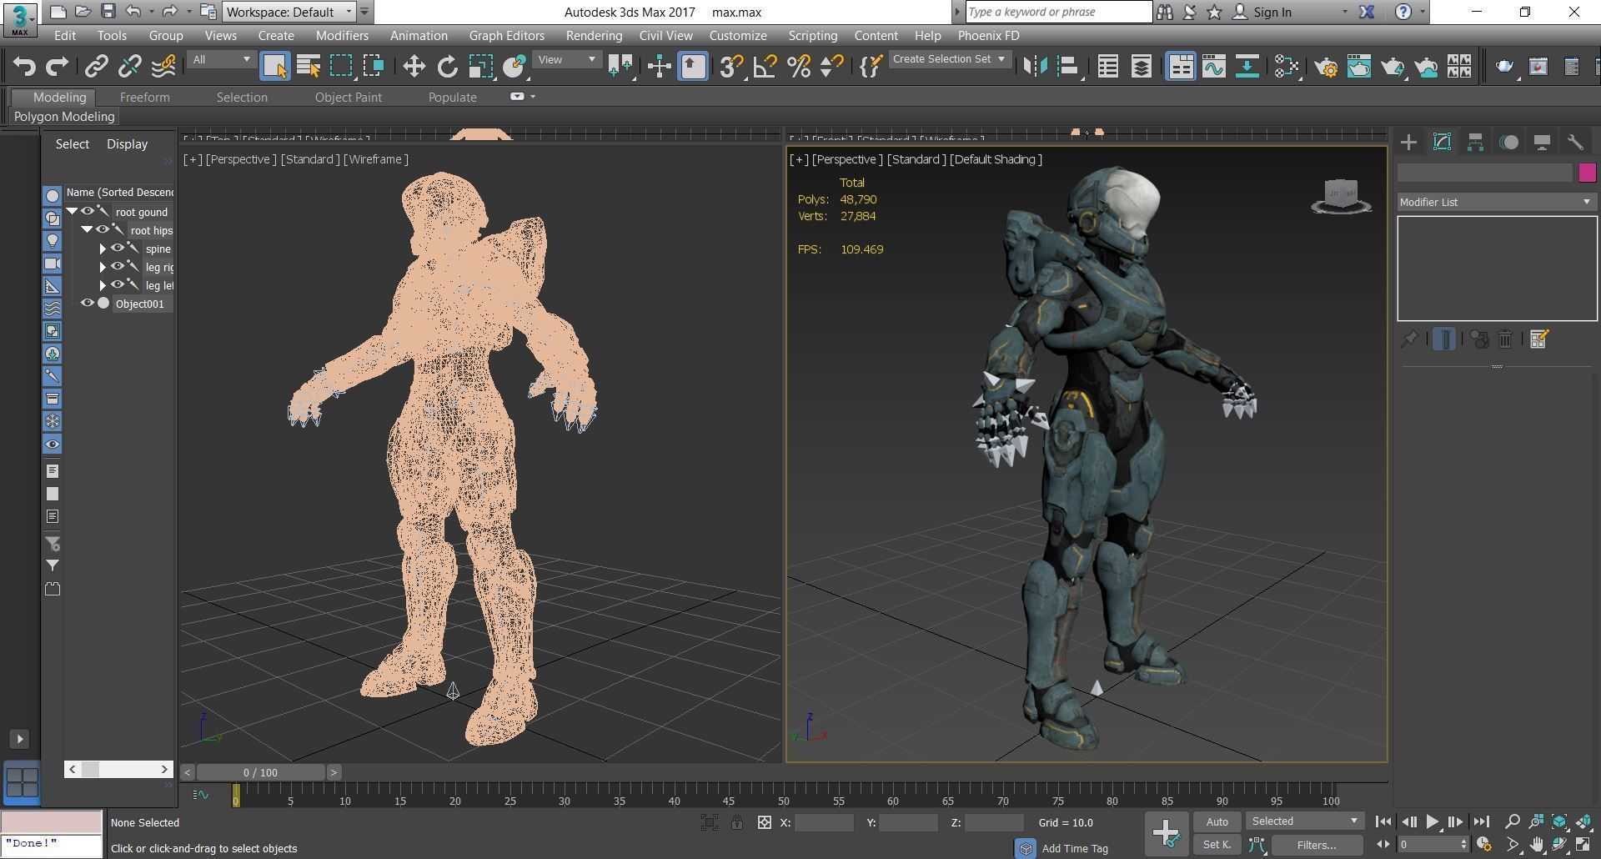Screen dimensions: 1601x859
Task: Click the Filters... button
Action: pyautogui.click(x=1317, y=845)
